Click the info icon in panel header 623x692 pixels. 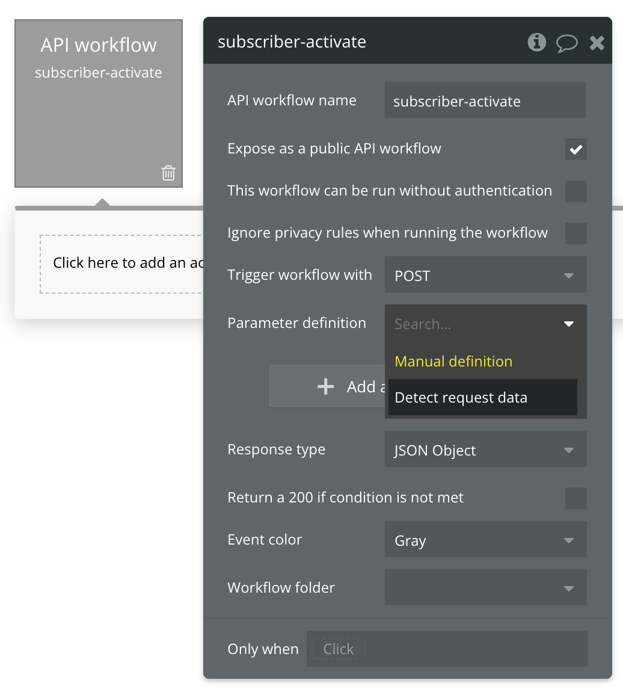tap(536, 42)
